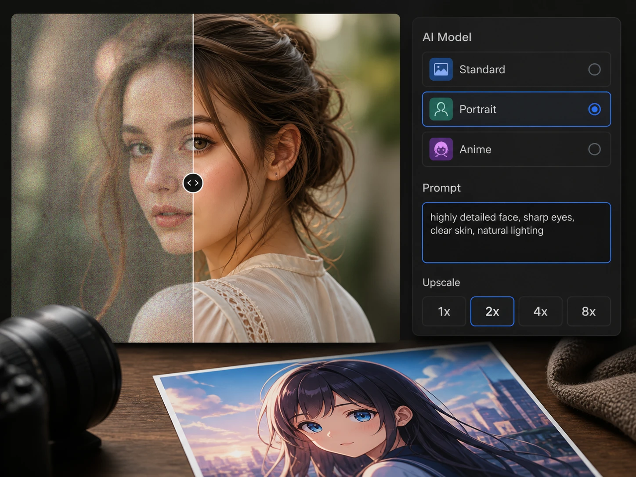This screenshot has width=636, height=477.
Task: Click the Portrait model label
Action: click(x=478, y=109)
